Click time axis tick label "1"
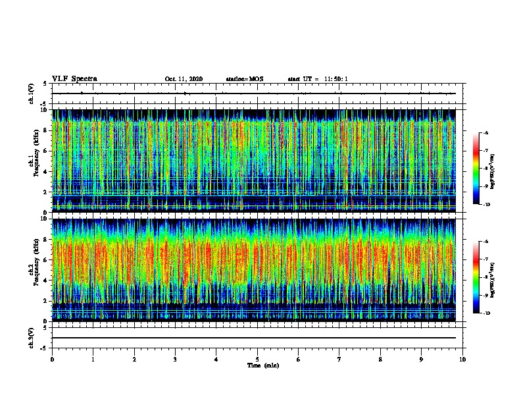This screenshot has width=521, height=403. coord(93,360)
